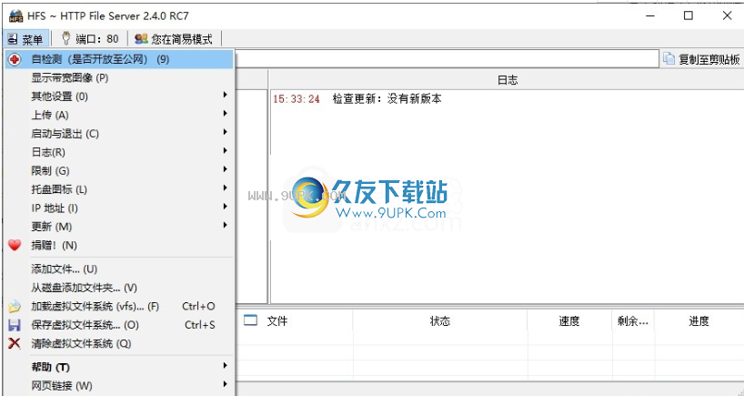Viewport: 744px width, 396px height.
Task: Click the 端口: 80 port button
Action: [91, 39]
